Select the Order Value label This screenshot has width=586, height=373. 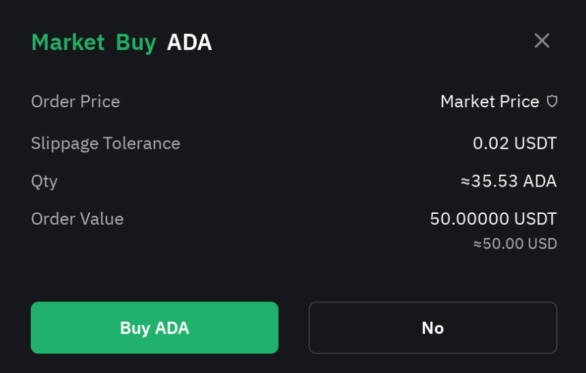coord(77,219)
